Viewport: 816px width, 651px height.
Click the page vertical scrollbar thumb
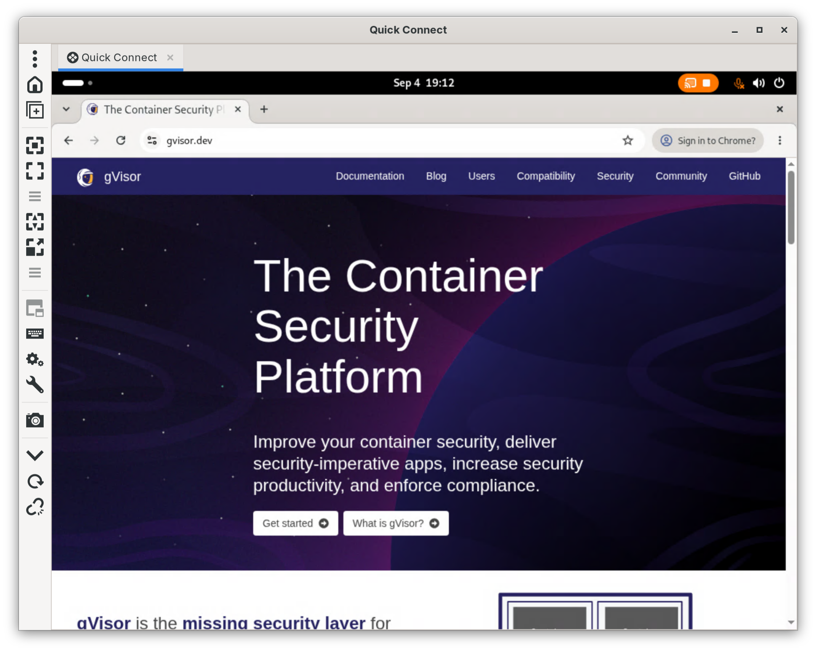pyautogui.click(x=791, y=207)
